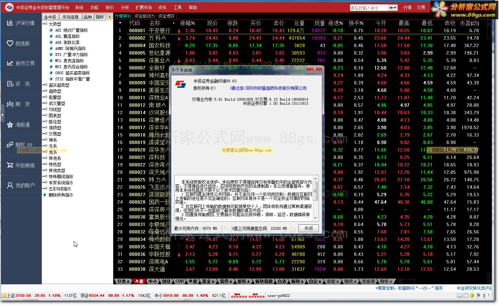Viewport: 499px width, 305px height.
Task: Sort the quote table by 涨幅% header
Action: point(188,23)
